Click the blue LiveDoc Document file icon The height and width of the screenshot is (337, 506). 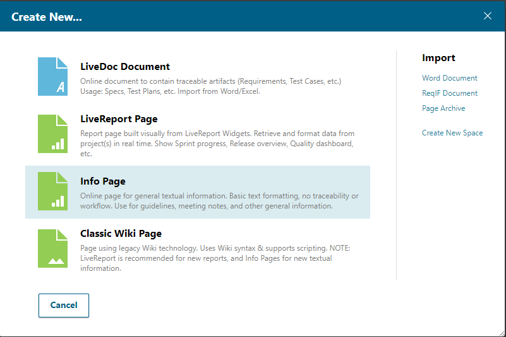[52, 77]
